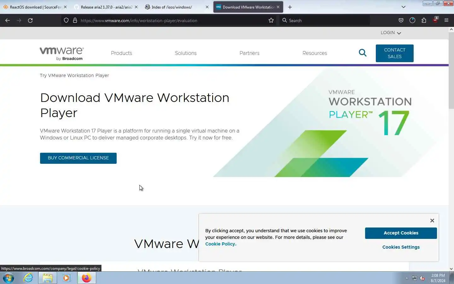The image size is (454, 284).
Task: Open the Windows Start menu
Action: click(x=9, y=278)
